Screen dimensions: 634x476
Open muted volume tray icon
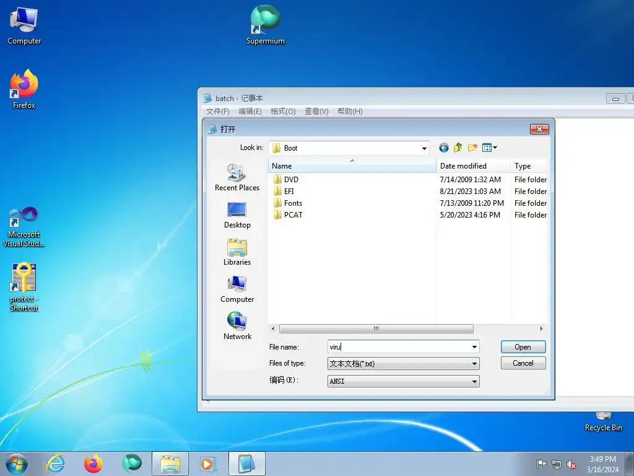coord(571,464)
